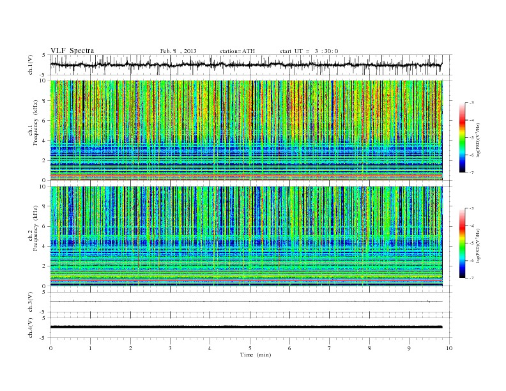Click the "8" kHz tick on ch.1 frequency axis
506x391 pixels.
(44, 101)
